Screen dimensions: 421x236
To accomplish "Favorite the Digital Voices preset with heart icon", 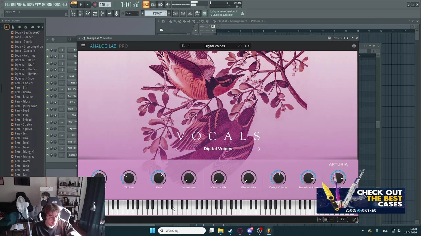I will 189,46.
